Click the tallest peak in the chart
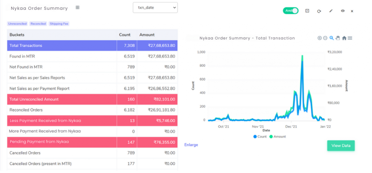This screenshot has height=173, width=372. (x=302, y=56)
